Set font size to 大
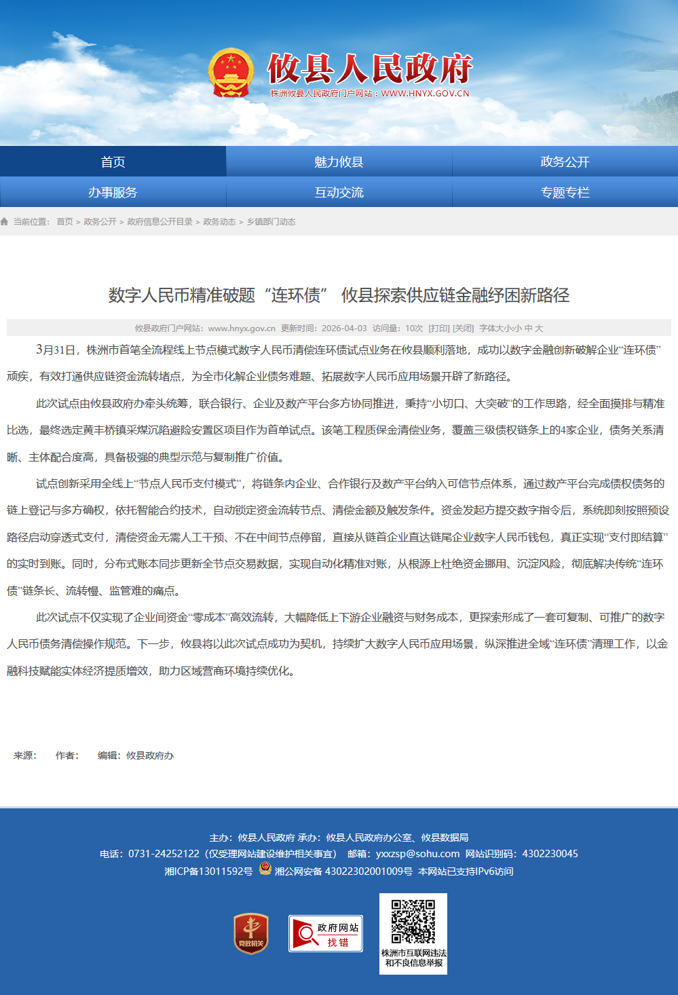The width and height of the screenshot is (678, 995). point(539,328)
